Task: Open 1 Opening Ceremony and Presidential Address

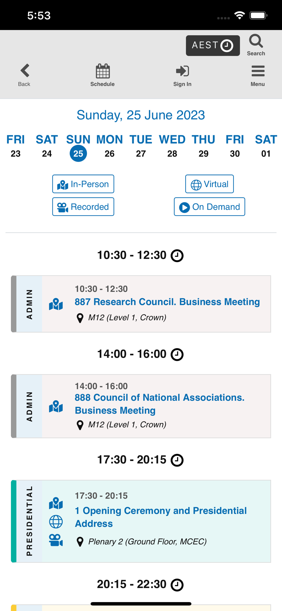Action: point(161,517)
